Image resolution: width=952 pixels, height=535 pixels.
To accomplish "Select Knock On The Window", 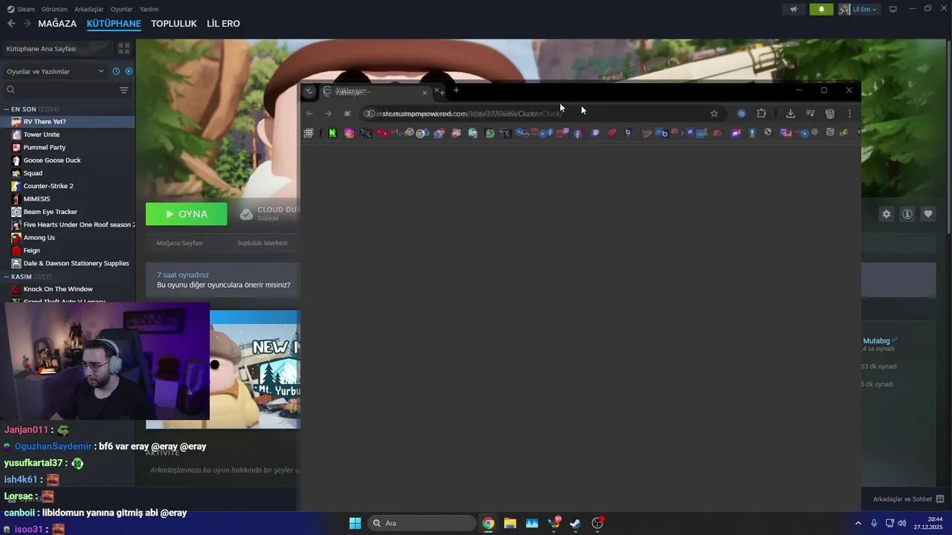I will [x=68, y=289].
